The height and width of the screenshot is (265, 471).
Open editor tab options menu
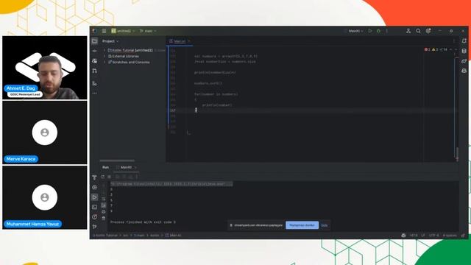(454, 41)
